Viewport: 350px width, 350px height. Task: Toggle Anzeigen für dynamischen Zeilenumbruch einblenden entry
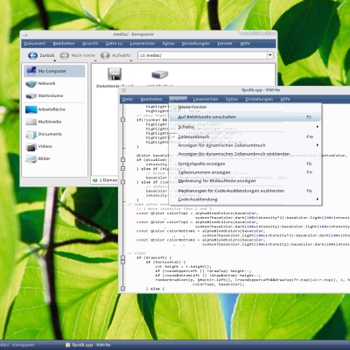(244, 154)
